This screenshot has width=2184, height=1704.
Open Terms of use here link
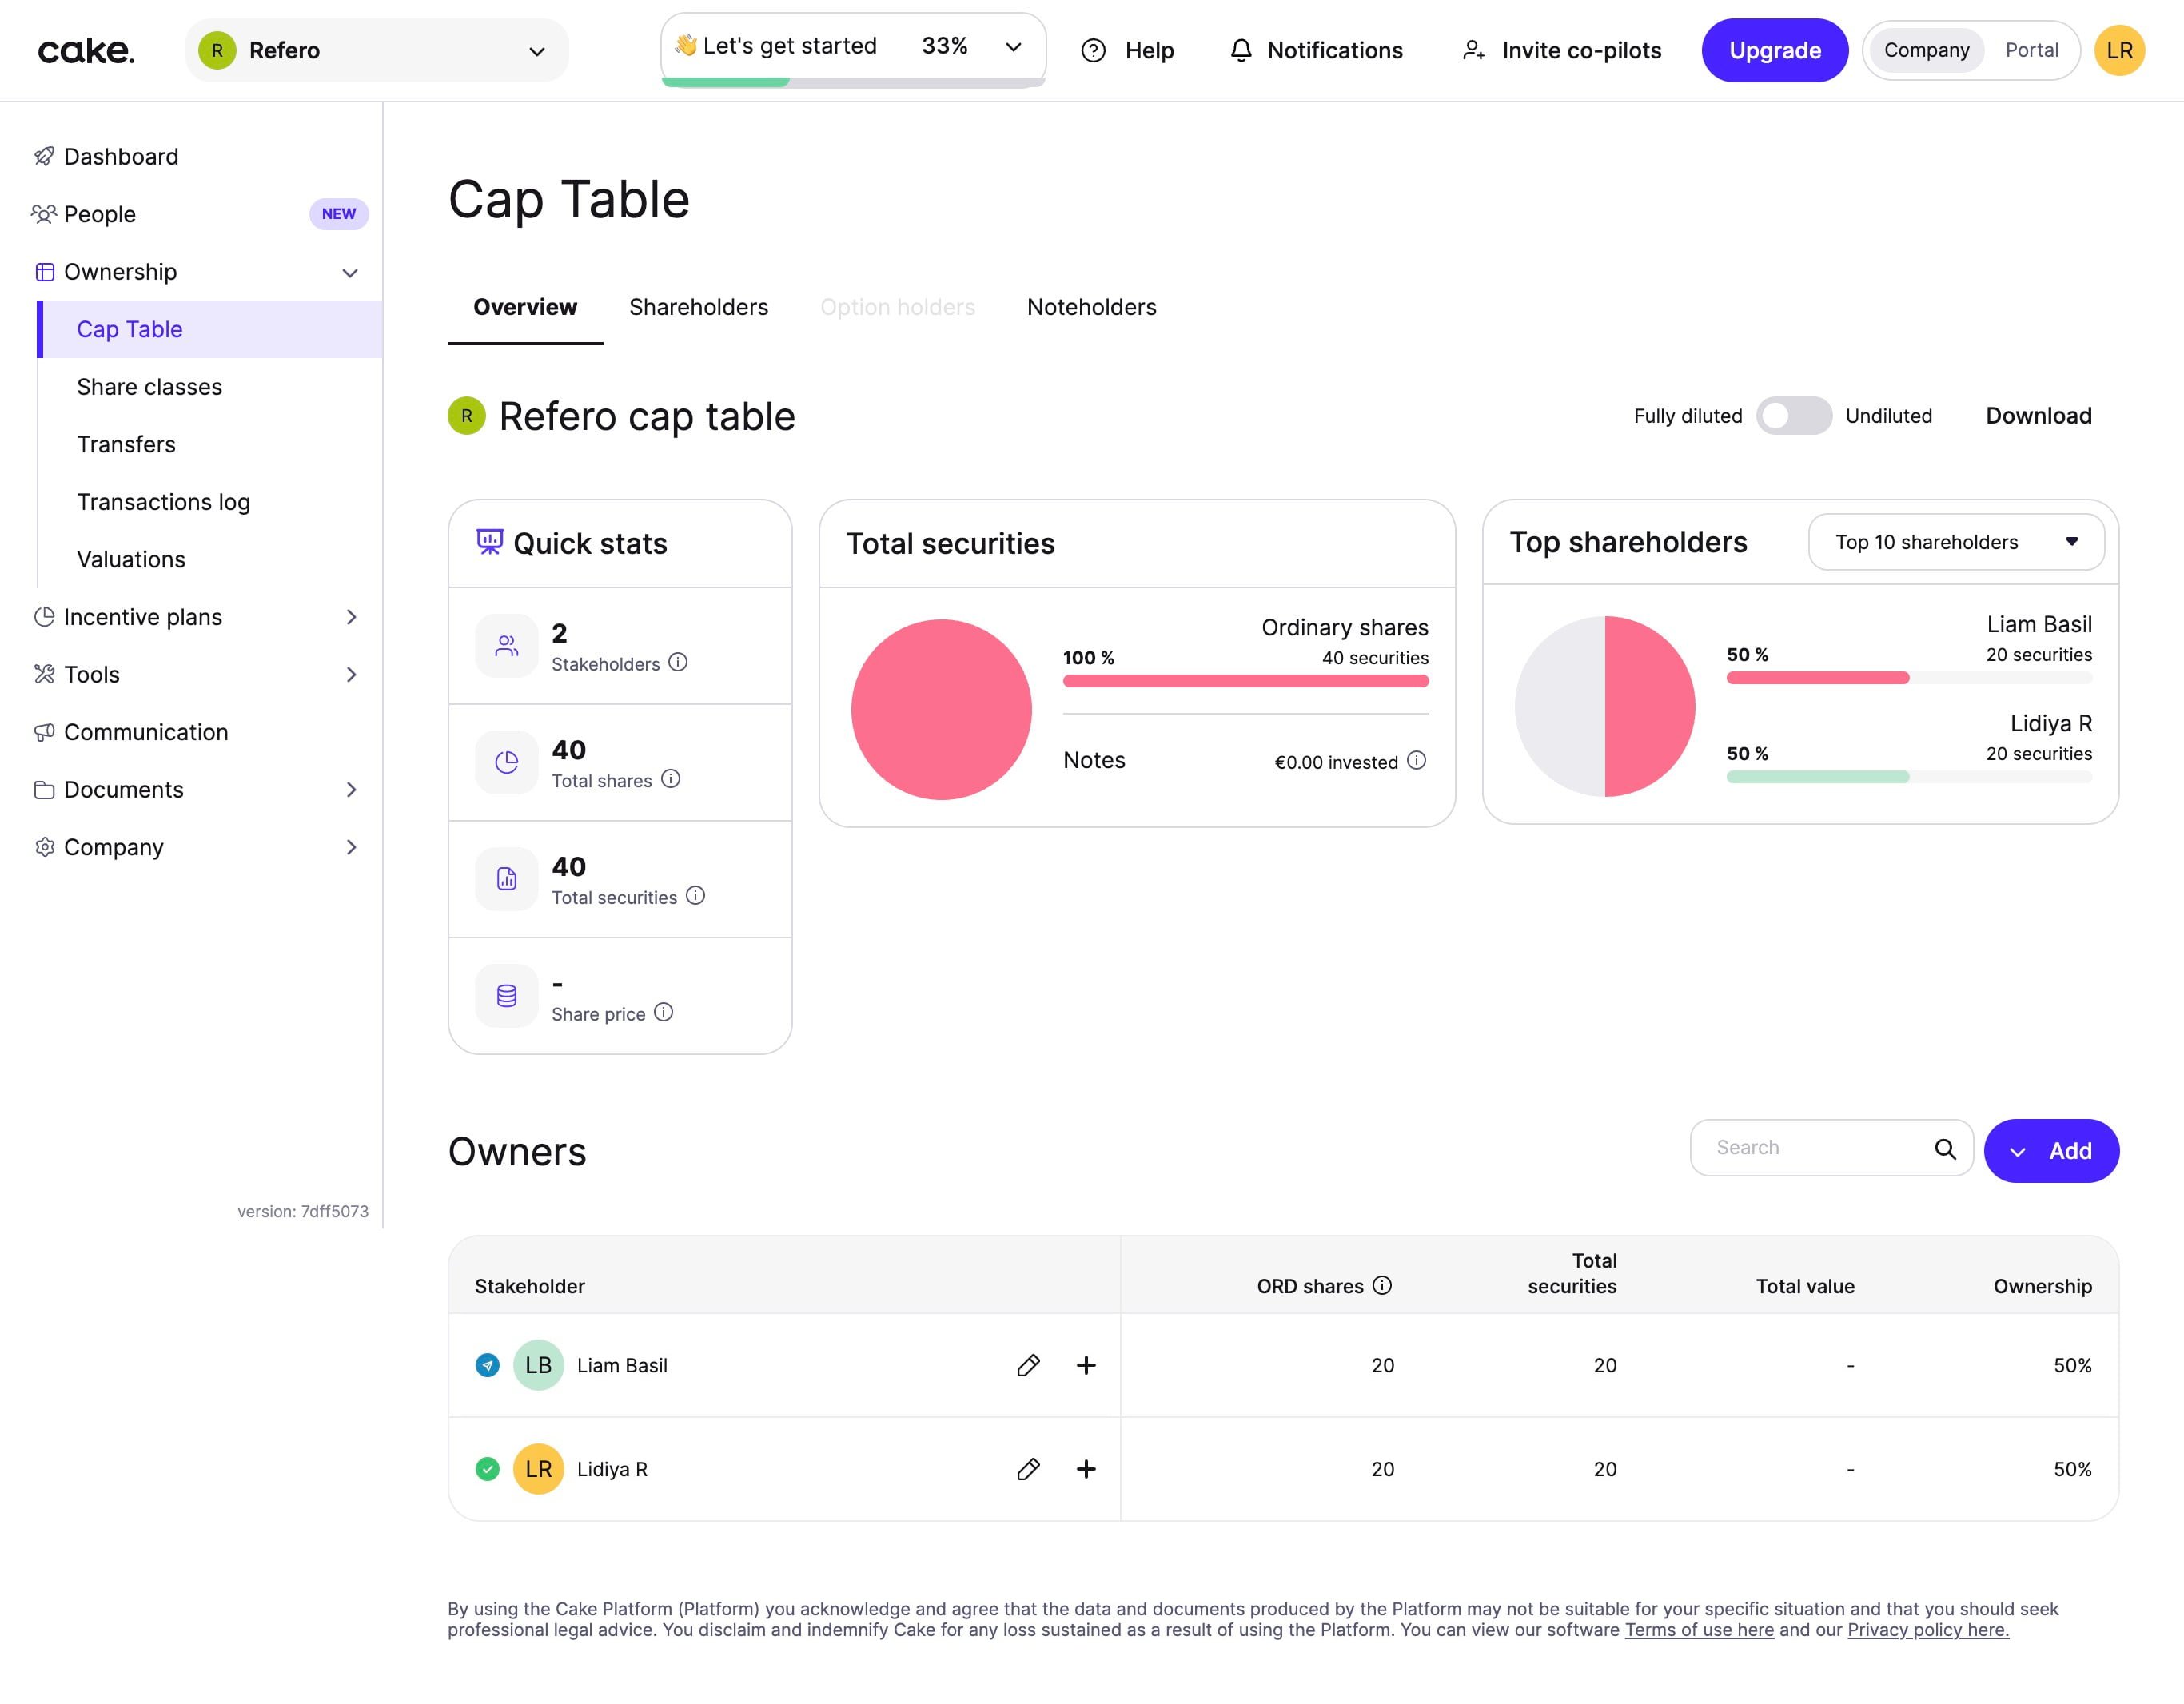[x=1699, y=1630]
